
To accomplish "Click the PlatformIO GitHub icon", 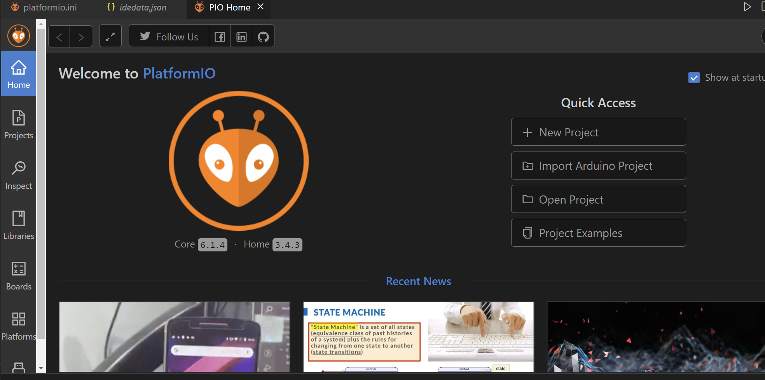I will tap(263, 36).
